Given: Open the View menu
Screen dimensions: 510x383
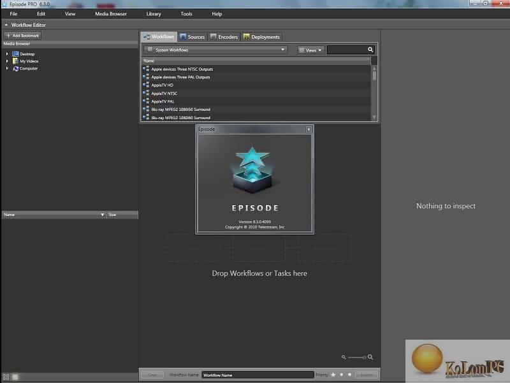Looking at the screenshot, I should 70,14.
